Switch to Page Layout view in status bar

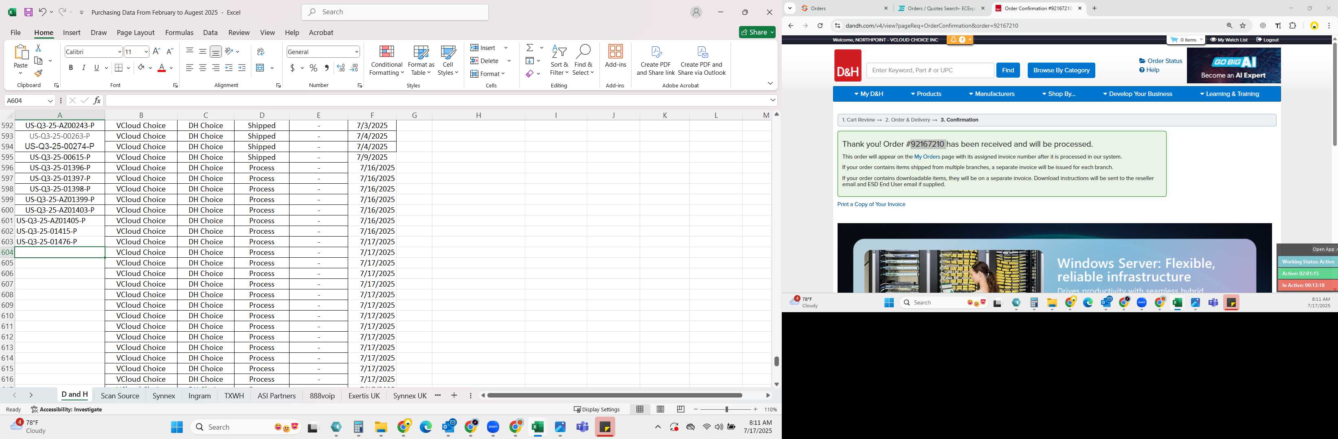660,409
